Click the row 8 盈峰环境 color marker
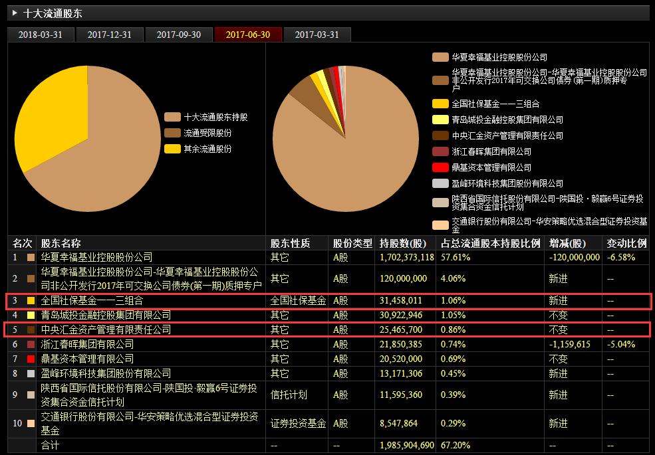The image size is (655, 455). click(30, 374)
